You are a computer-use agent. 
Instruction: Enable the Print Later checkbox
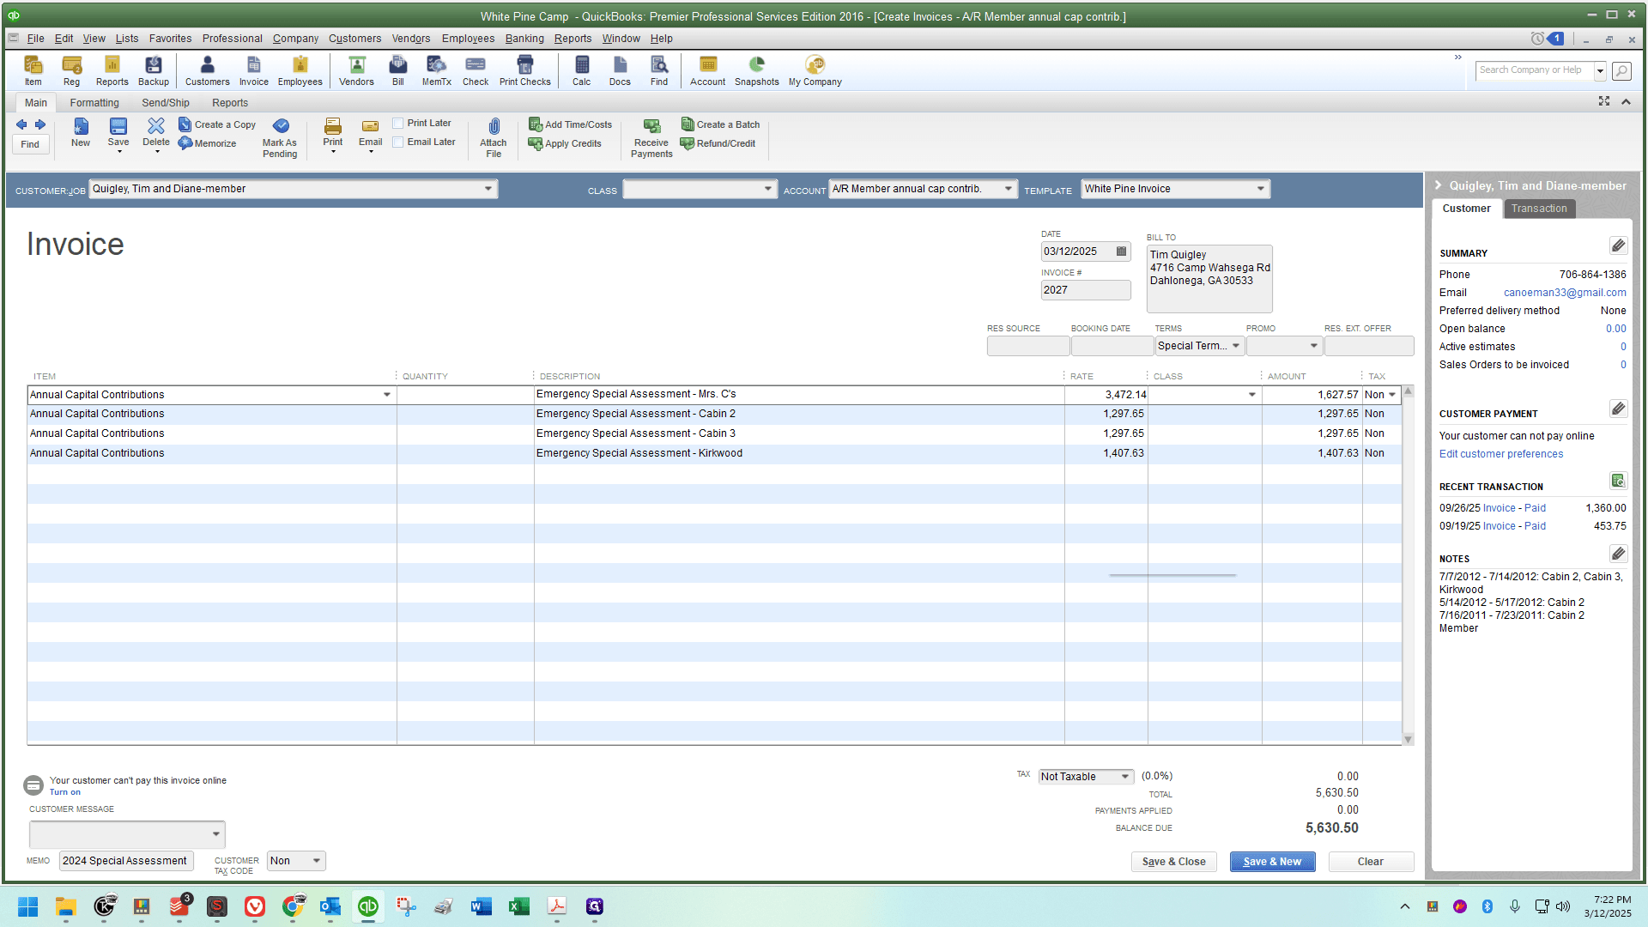(398, 124)
